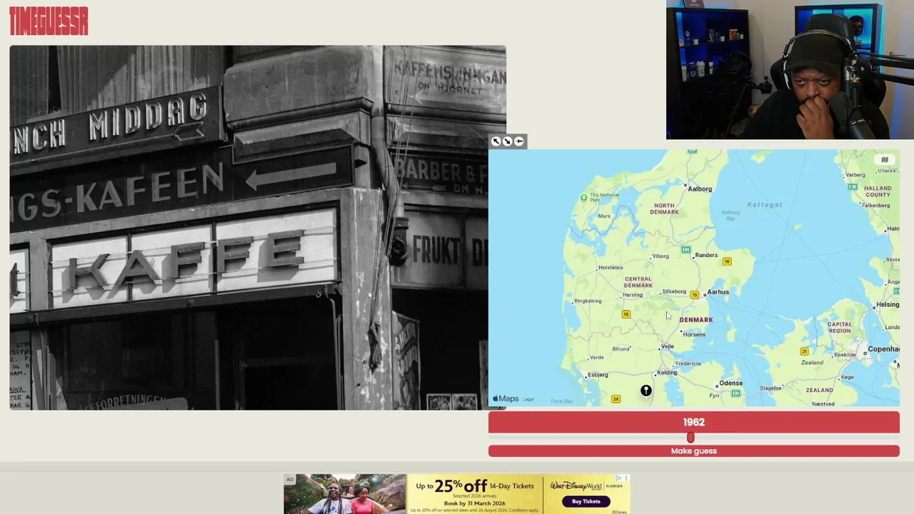The height and width of the screenshot is (514, 914).
Task: Click the TimeGuessr logo
Action: pos(49,21)
